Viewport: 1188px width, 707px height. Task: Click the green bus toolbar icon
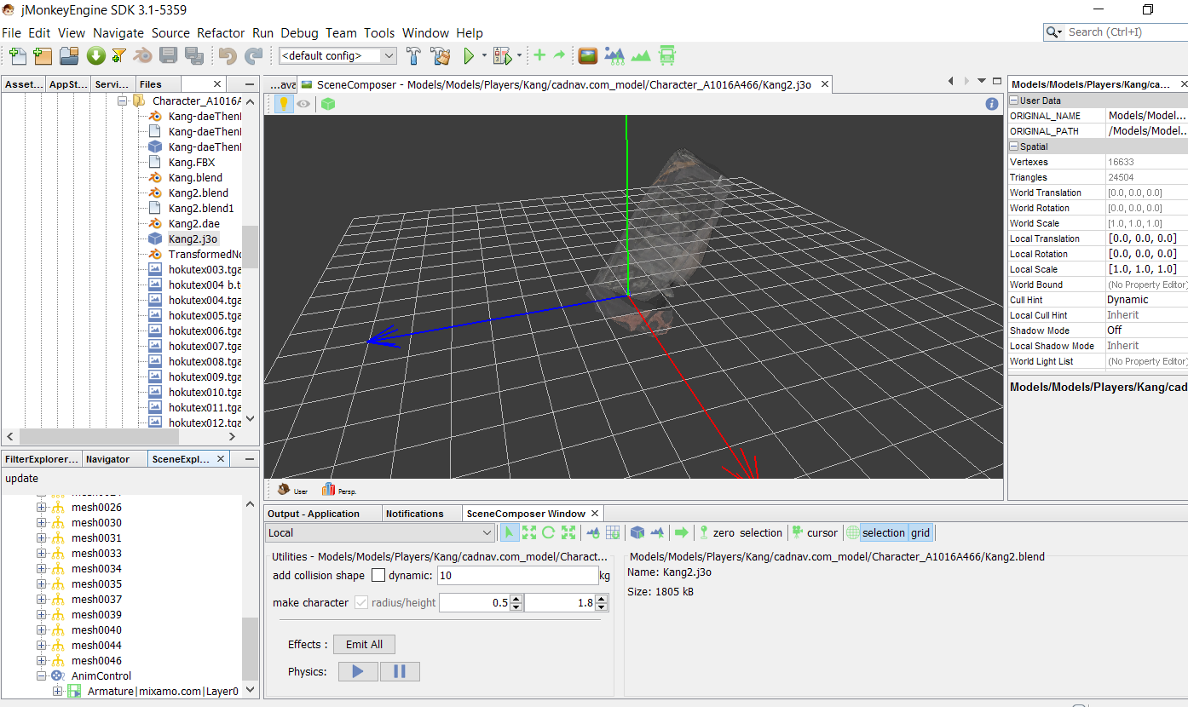tap(667, 56)
